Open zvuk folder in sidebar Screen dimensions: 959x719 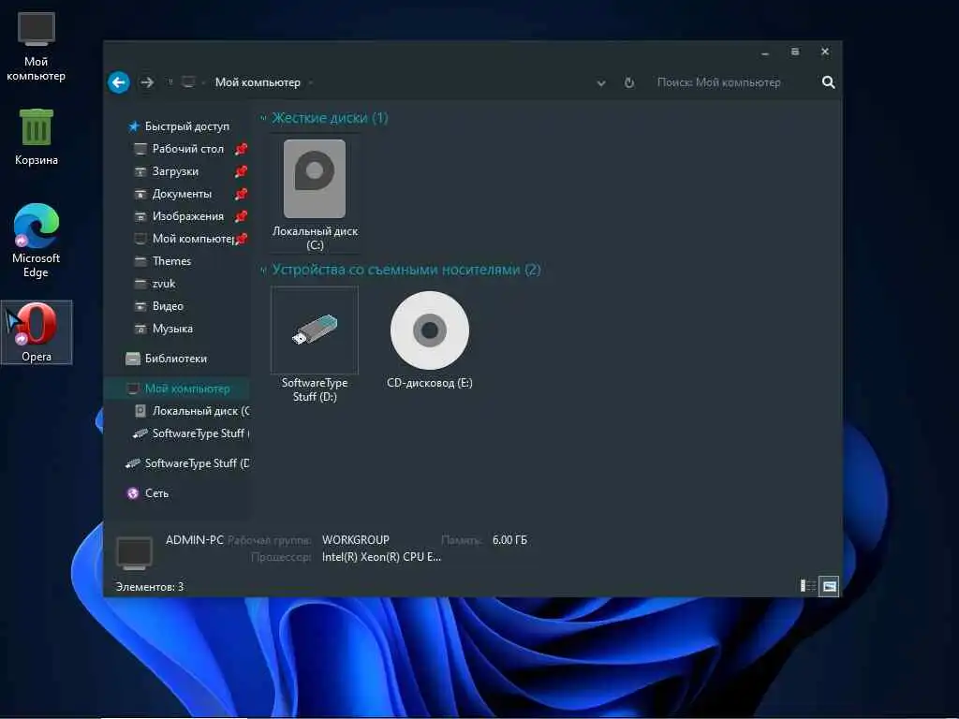(155, 284)
